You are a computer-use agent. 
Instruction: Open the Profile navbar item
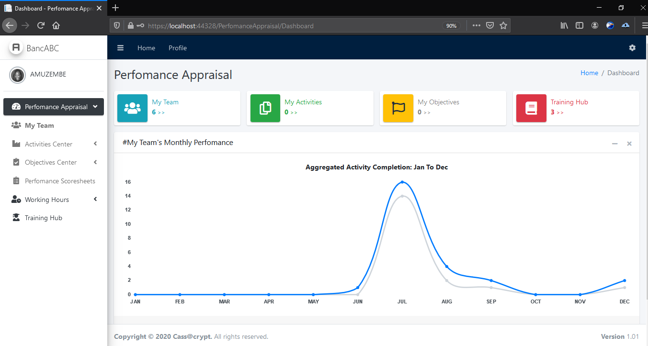[x=178, y=48]
